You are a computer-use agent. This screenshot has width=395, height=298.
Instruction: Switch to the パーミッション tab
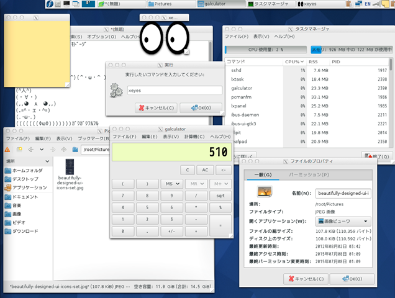(x=309, y=175)
